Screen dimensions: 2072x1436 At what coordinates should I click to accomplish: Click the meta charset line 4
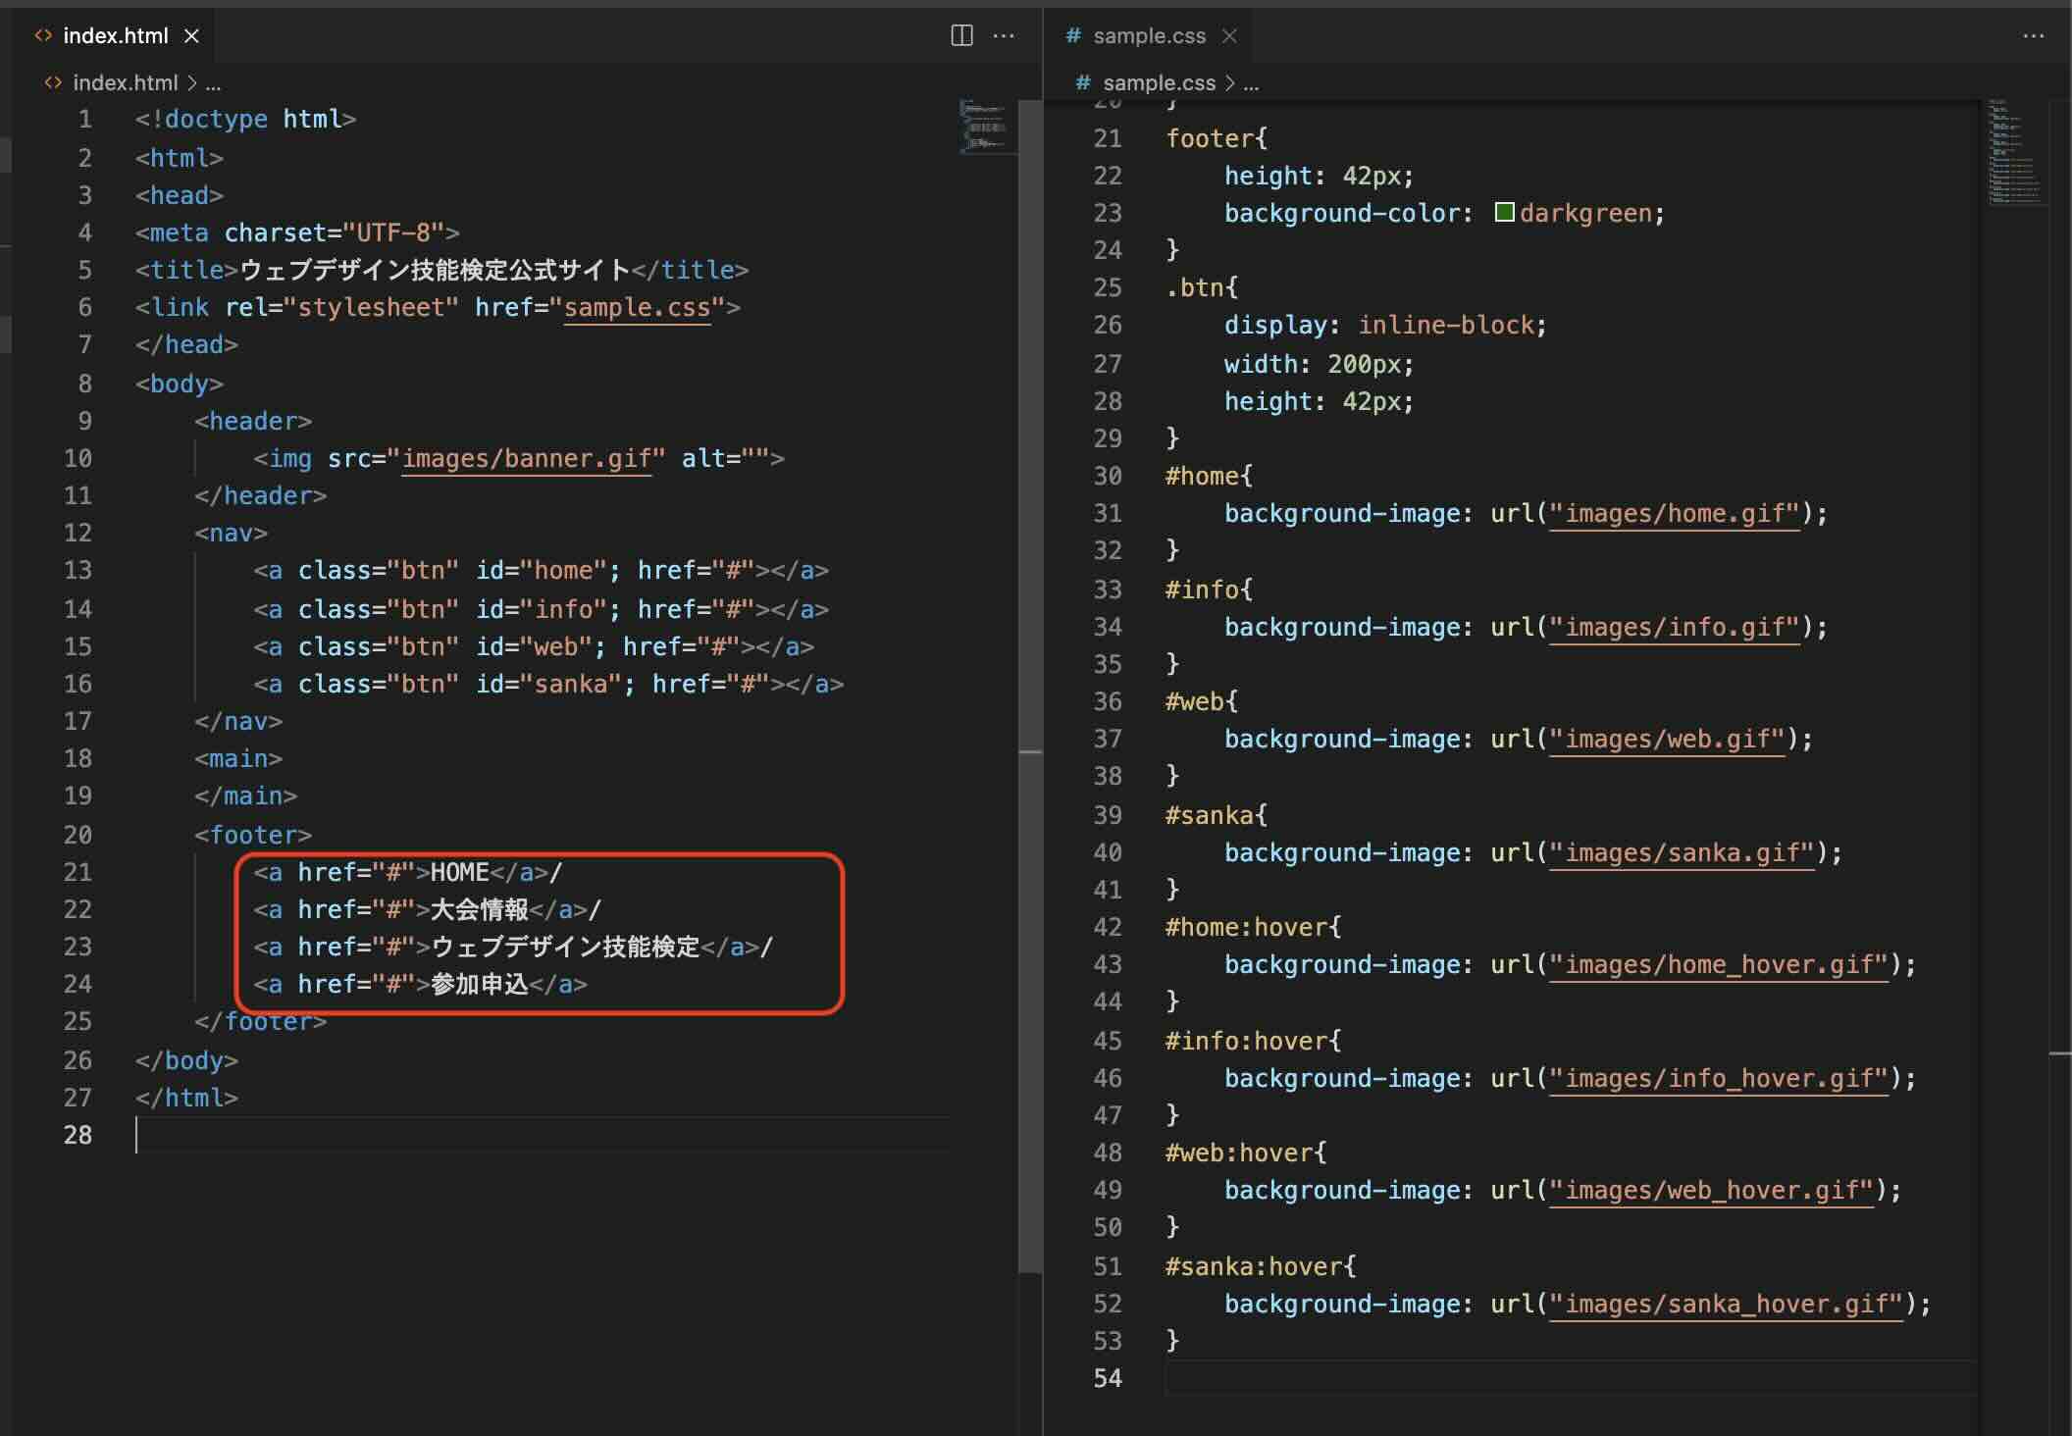pyautogui.click(x=297, y=233)
